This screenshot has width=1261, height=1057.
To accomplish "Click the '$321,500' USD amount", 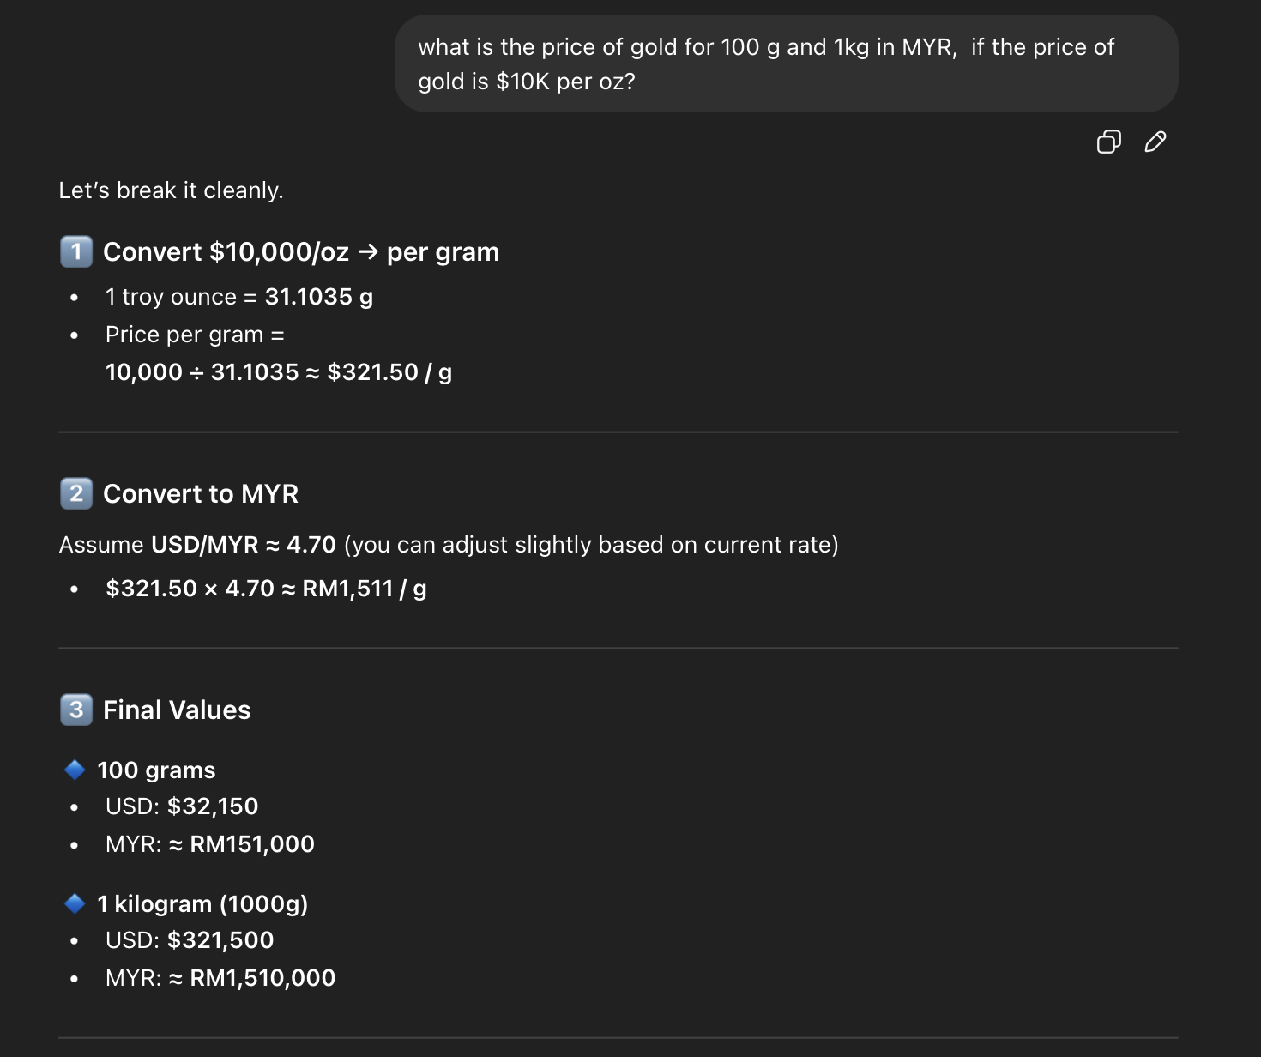I will pyautogui.click(x=220, y=940).
